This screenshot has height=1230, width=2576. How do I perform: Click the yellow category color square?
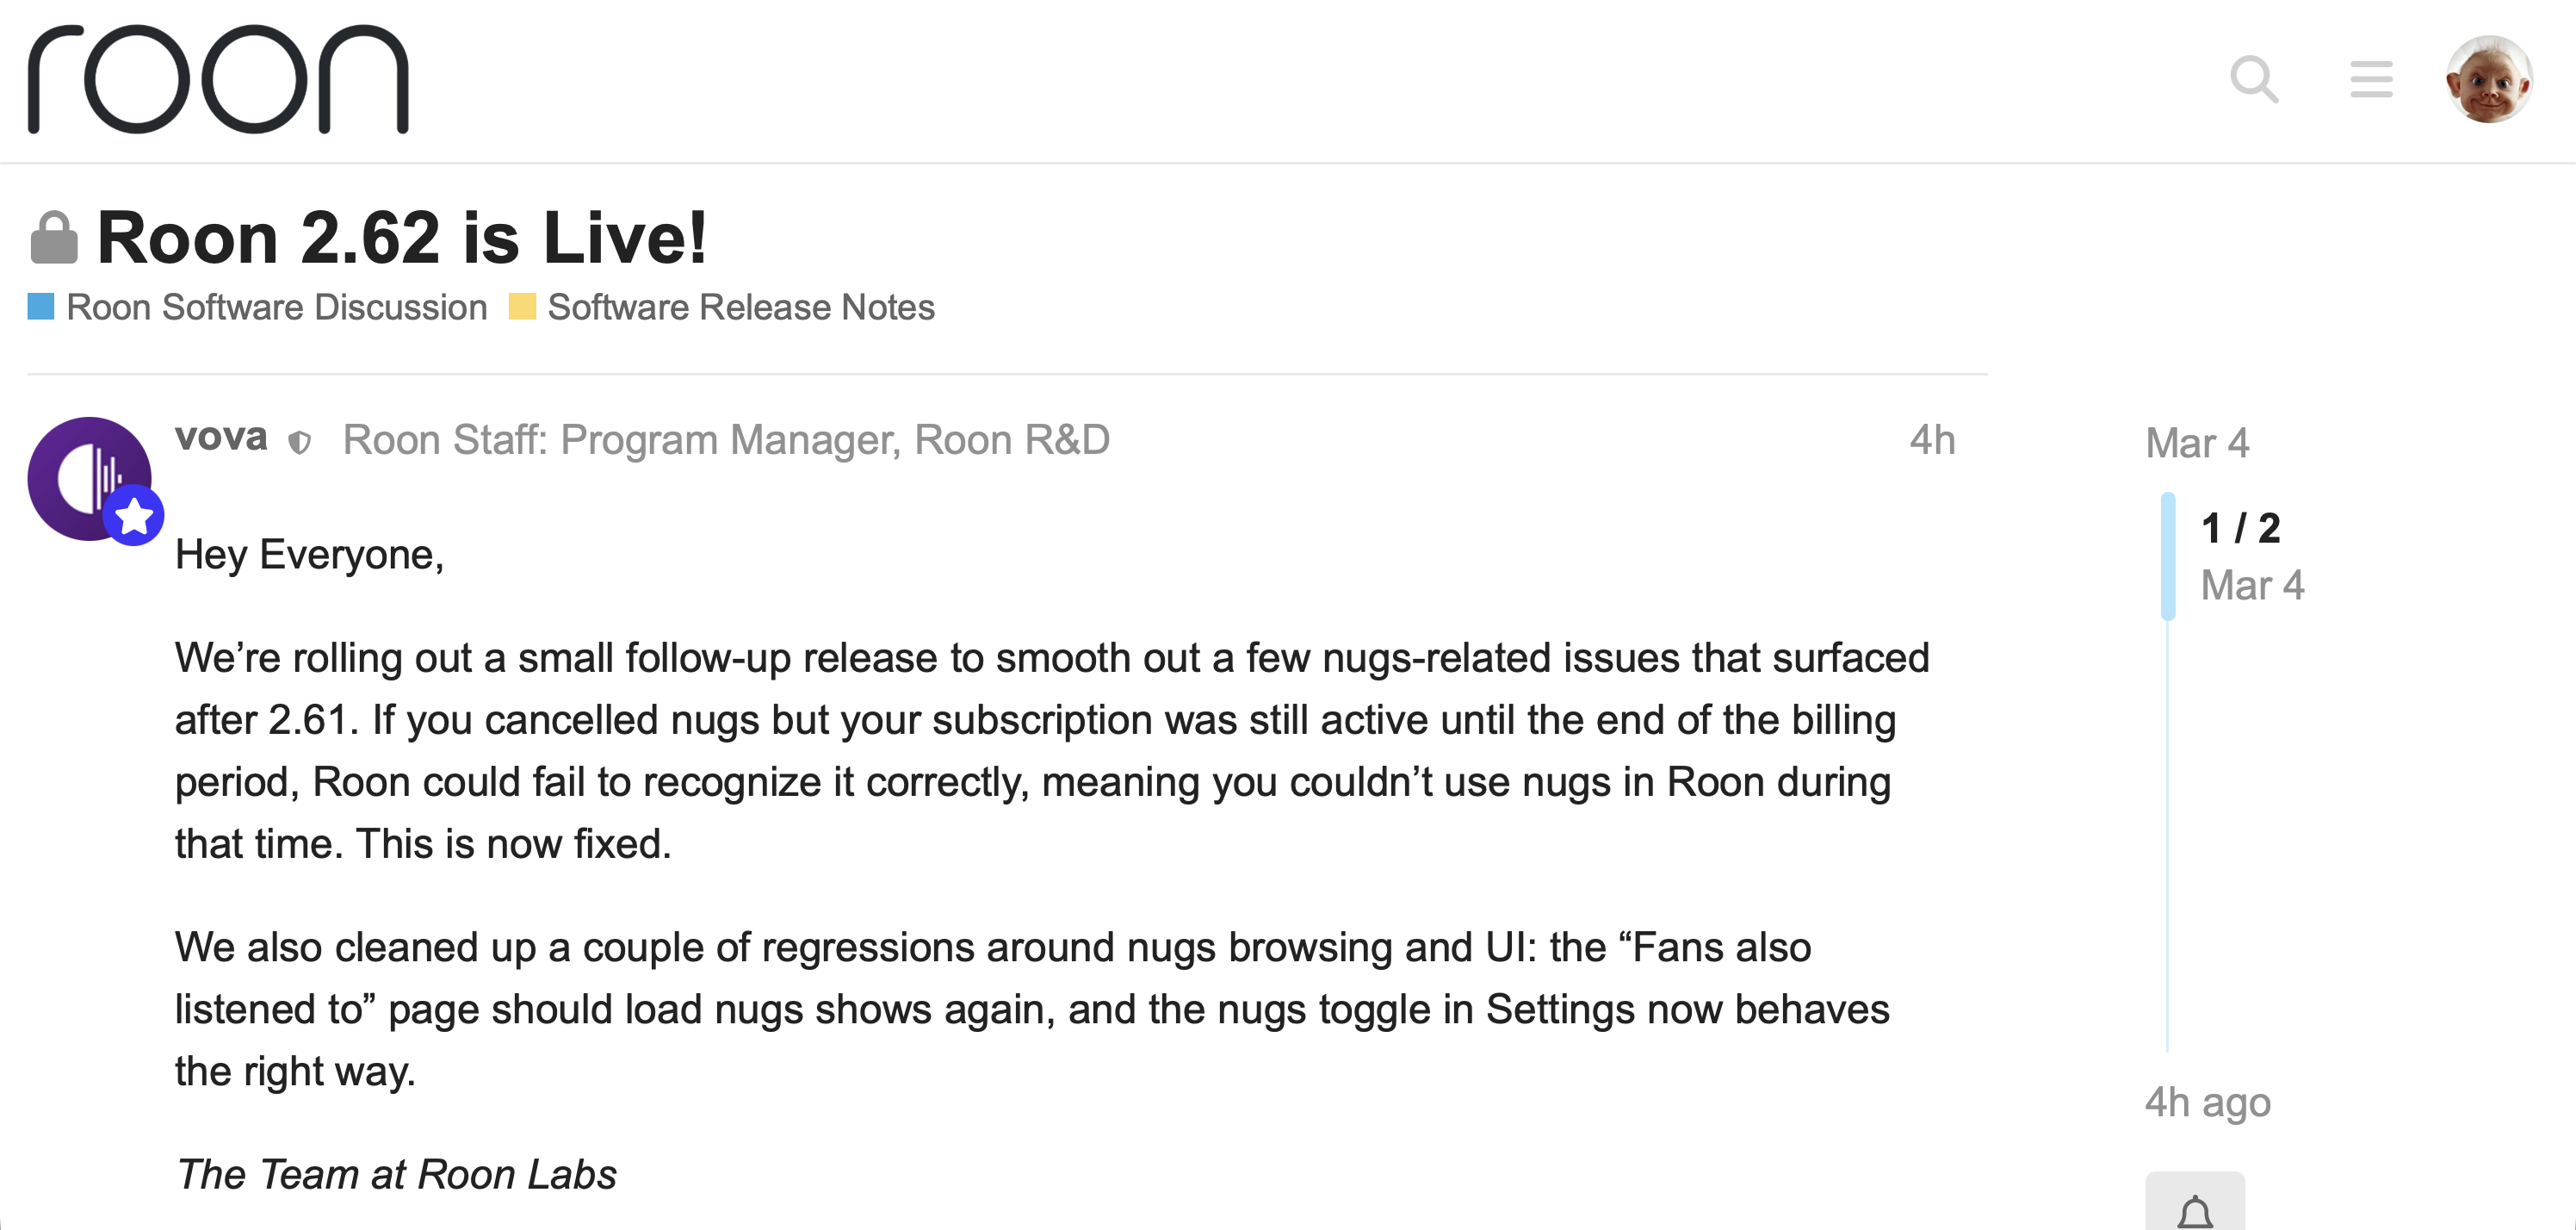(x=522, y=307)
